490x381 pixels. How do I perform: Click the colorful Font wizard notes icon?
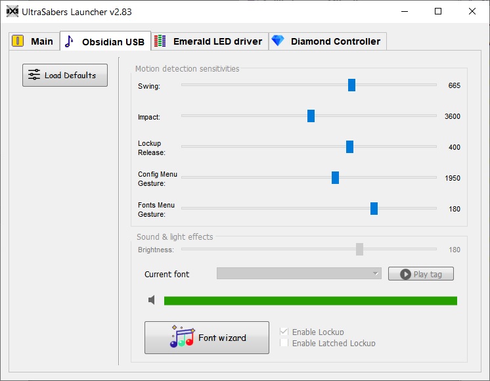pos(182,336)
